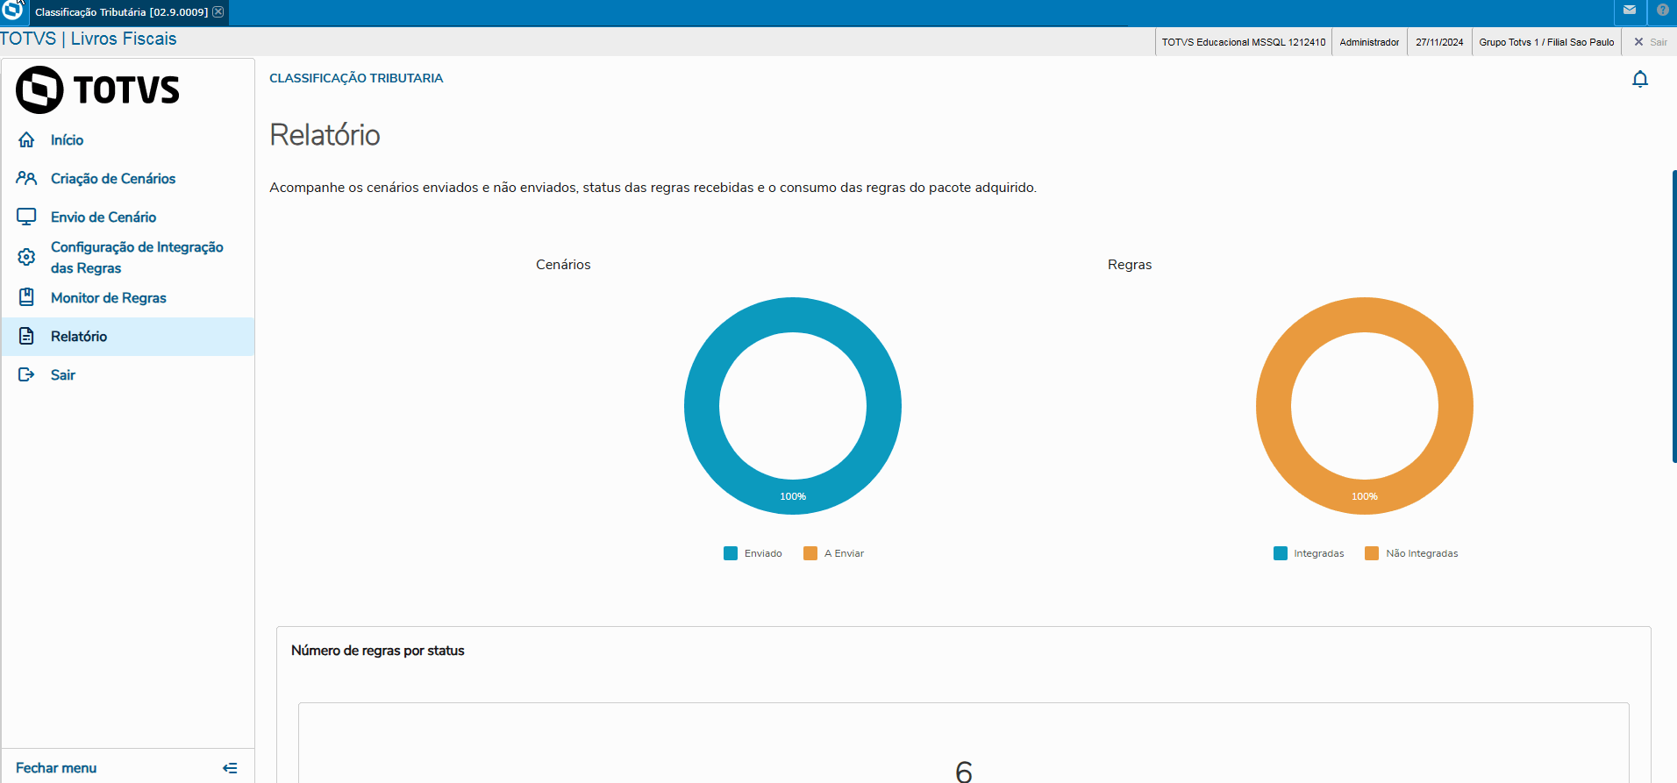Viewport: 1677px width, 783px height.
Task: Click the TOTVS app icon in title bar
Action: coord(12,11)
